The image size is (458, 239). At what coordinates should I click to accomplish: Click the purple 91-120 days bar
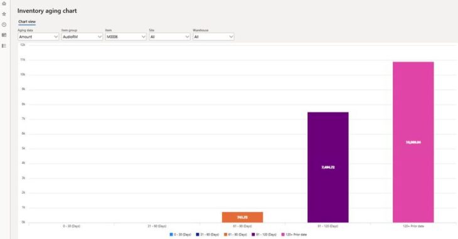328,167
